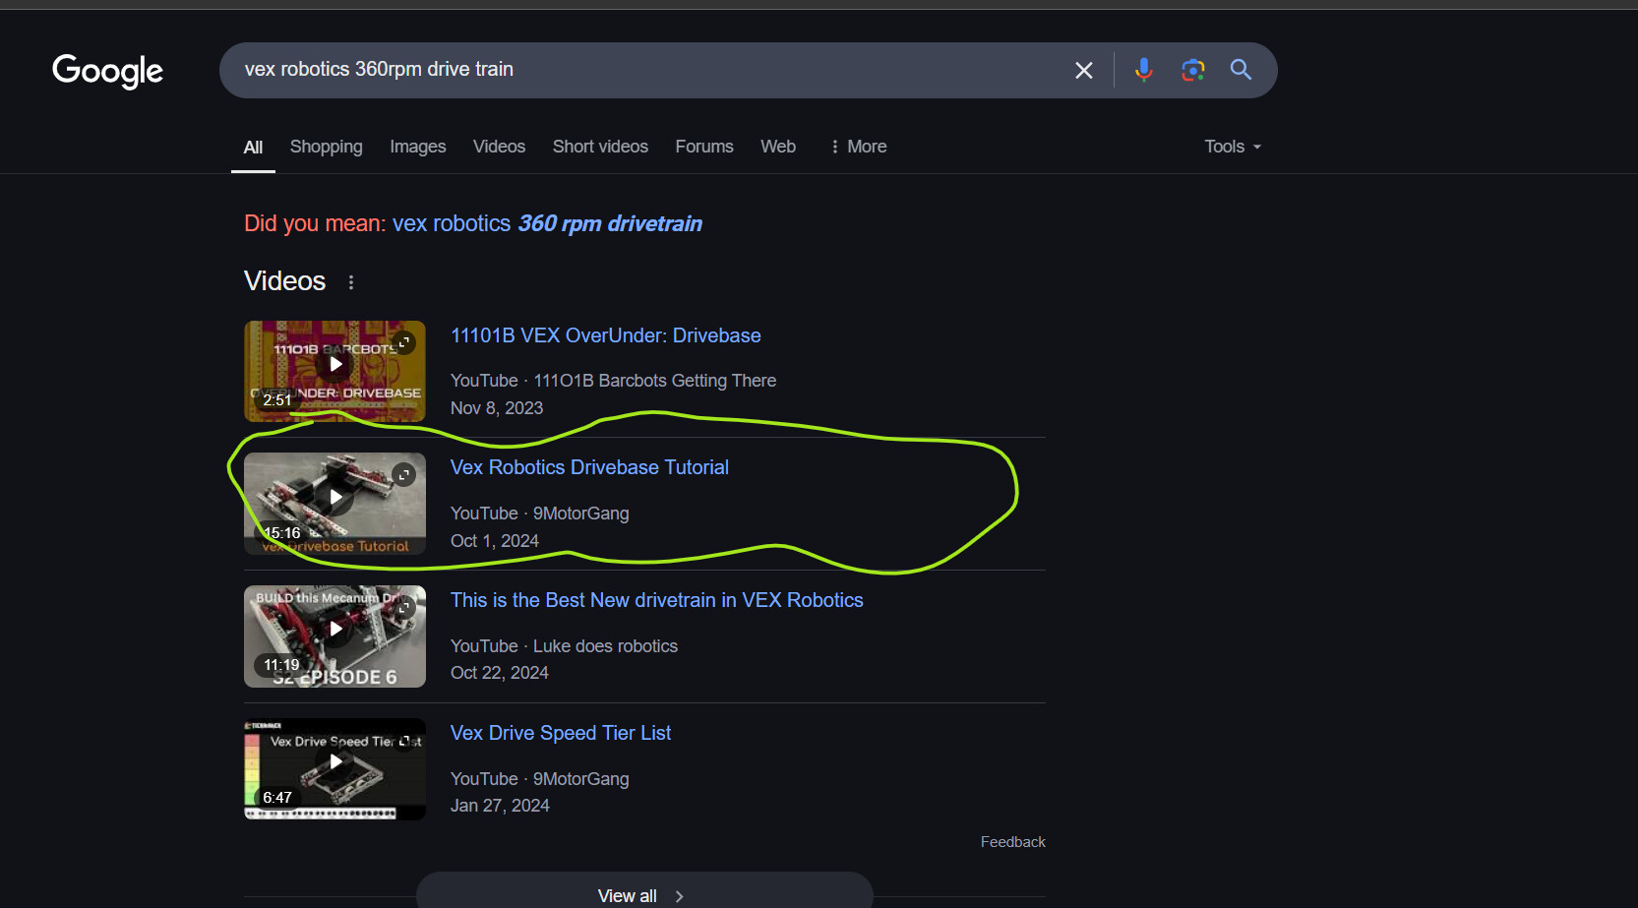The width and height of the screenshot is (1638, 908).
Task: Click the 'Oct 22, 2024' date text
Action: pos(500,673)
